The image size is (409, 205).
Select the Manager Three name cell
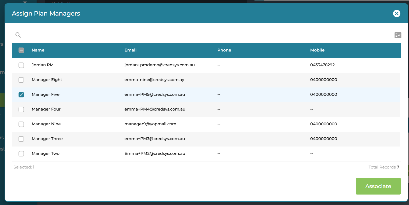(x=47, y=139)
